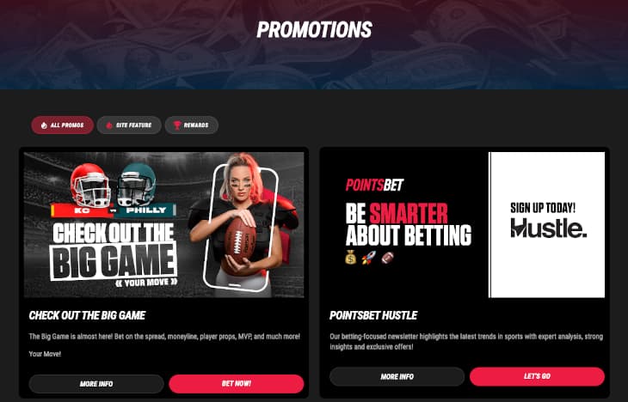Click the red KC helmet icon
The width and height of the screenshot is (628, 402).
(x=91, y=185)
